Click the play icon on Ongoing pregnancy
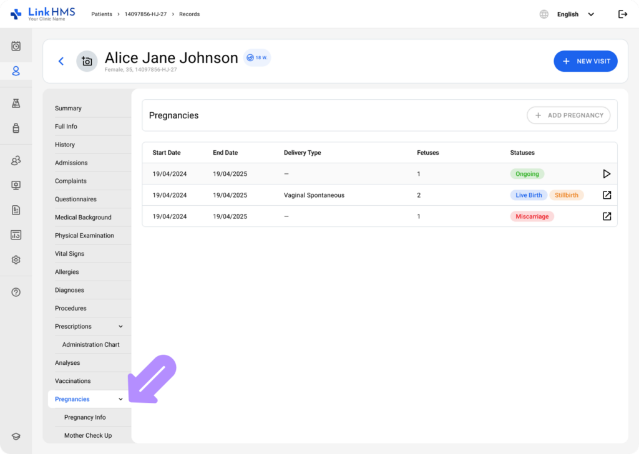The image size is (639, 454). (x=607, y=174)
